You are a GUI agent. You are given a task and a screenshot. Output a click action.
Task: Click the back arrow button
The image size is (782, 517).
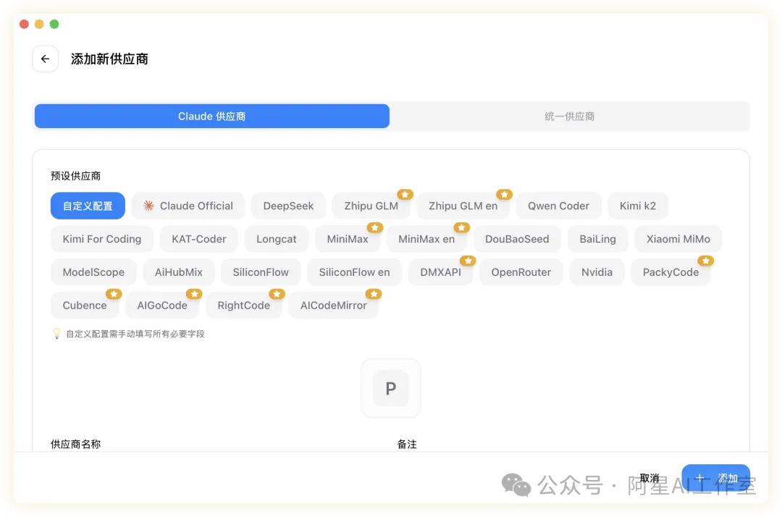[x=45, y=59]
